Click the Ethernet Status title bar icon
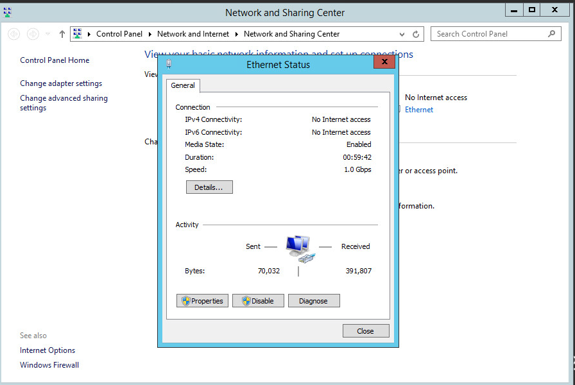 169,64
